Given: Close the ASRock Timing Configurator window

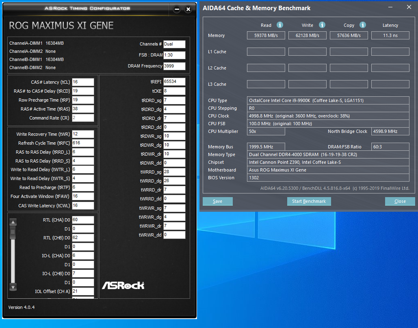Looking at the screenshot, I should pos(188,9).
